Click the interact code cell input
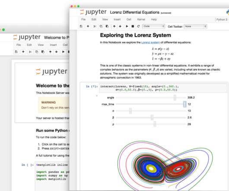This screenshot has width=229, height=191. click(x=163, y=88)
